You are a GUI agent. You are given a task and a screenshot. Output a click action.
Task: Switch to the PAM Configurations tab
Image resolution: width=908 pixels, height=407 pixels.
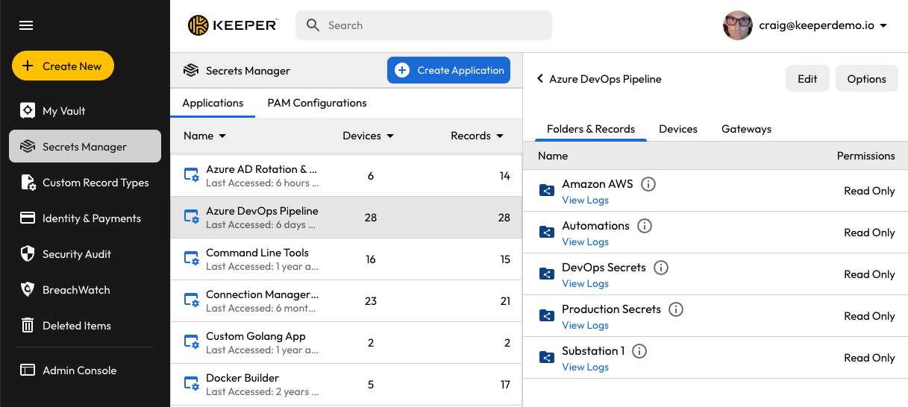click(317, 103)
